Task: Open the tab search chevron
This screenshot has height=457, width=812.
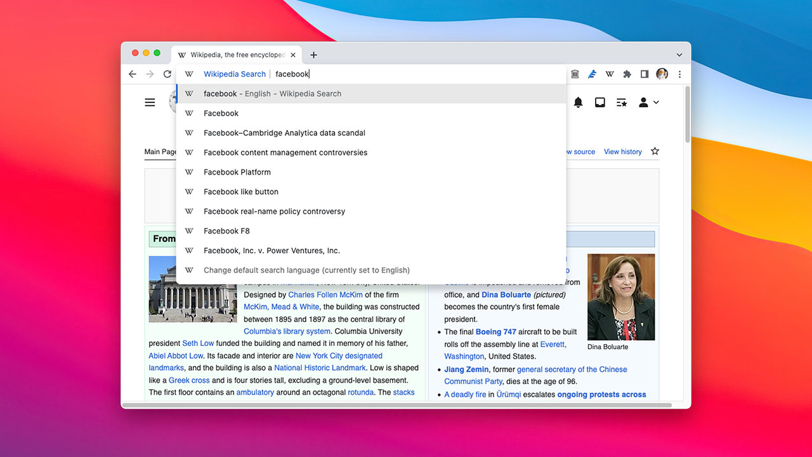Action: [x=679, y=55]
